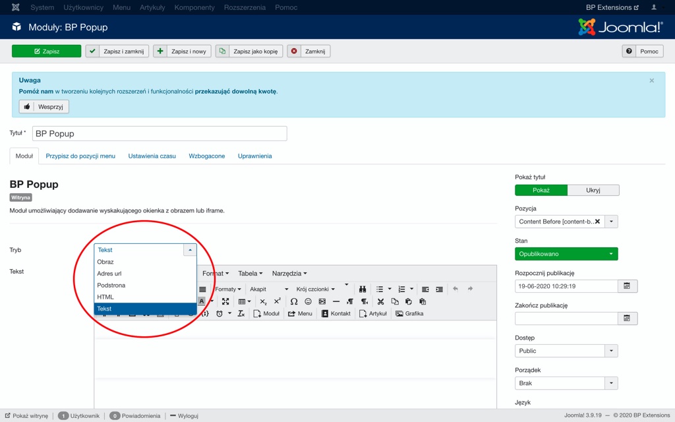Insert special character with omega icon

pyautogui.click(x=294, y=301)
